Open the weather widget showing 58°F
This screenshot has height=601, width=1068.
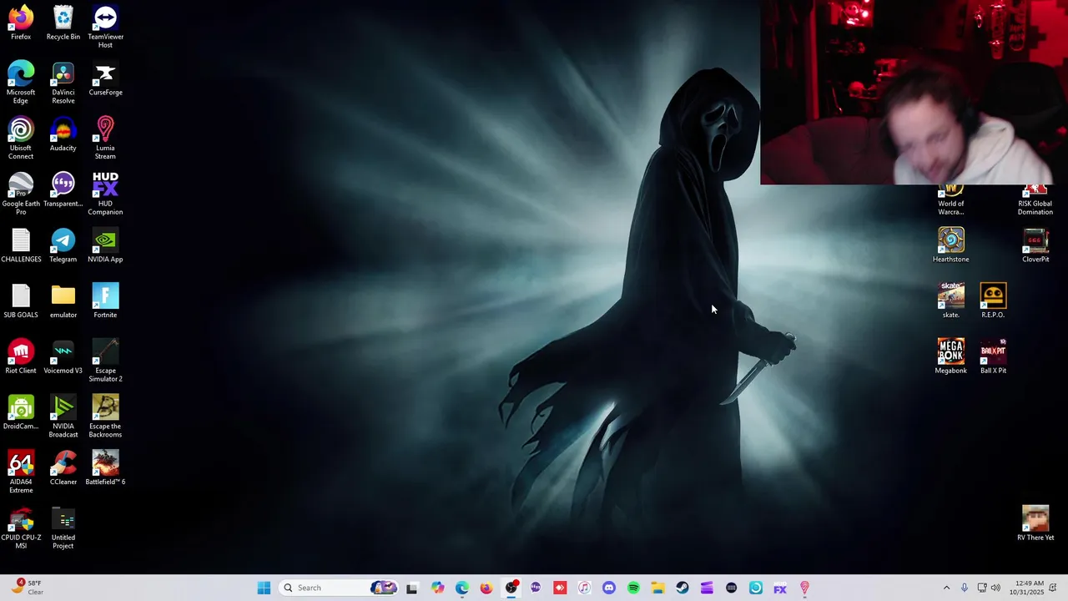(28, 588)
